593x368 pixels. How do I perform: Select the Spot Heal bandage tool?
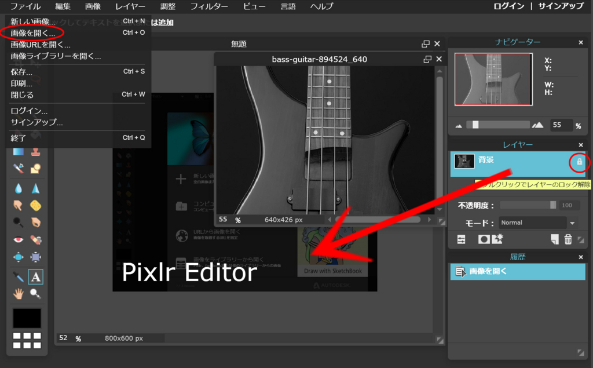35,240
